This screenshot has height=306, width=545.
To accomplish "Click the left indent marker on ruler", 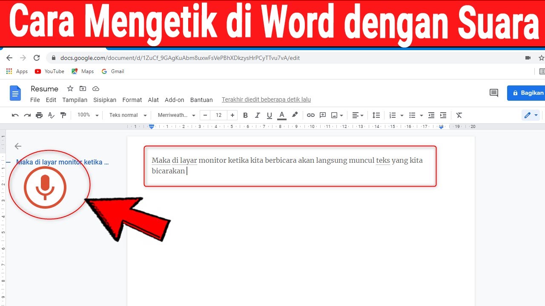I will pos(152,127).
